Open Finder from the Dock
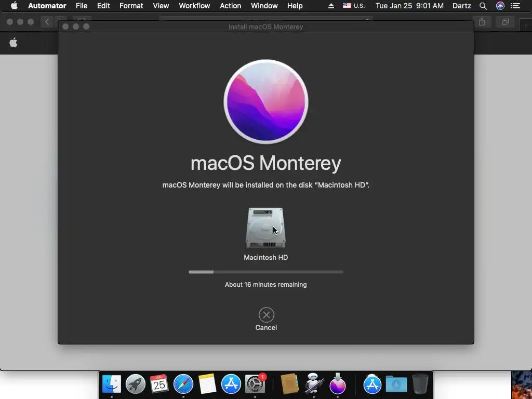Viewport: 532px width, 399px height. click(x=112, y=384)
